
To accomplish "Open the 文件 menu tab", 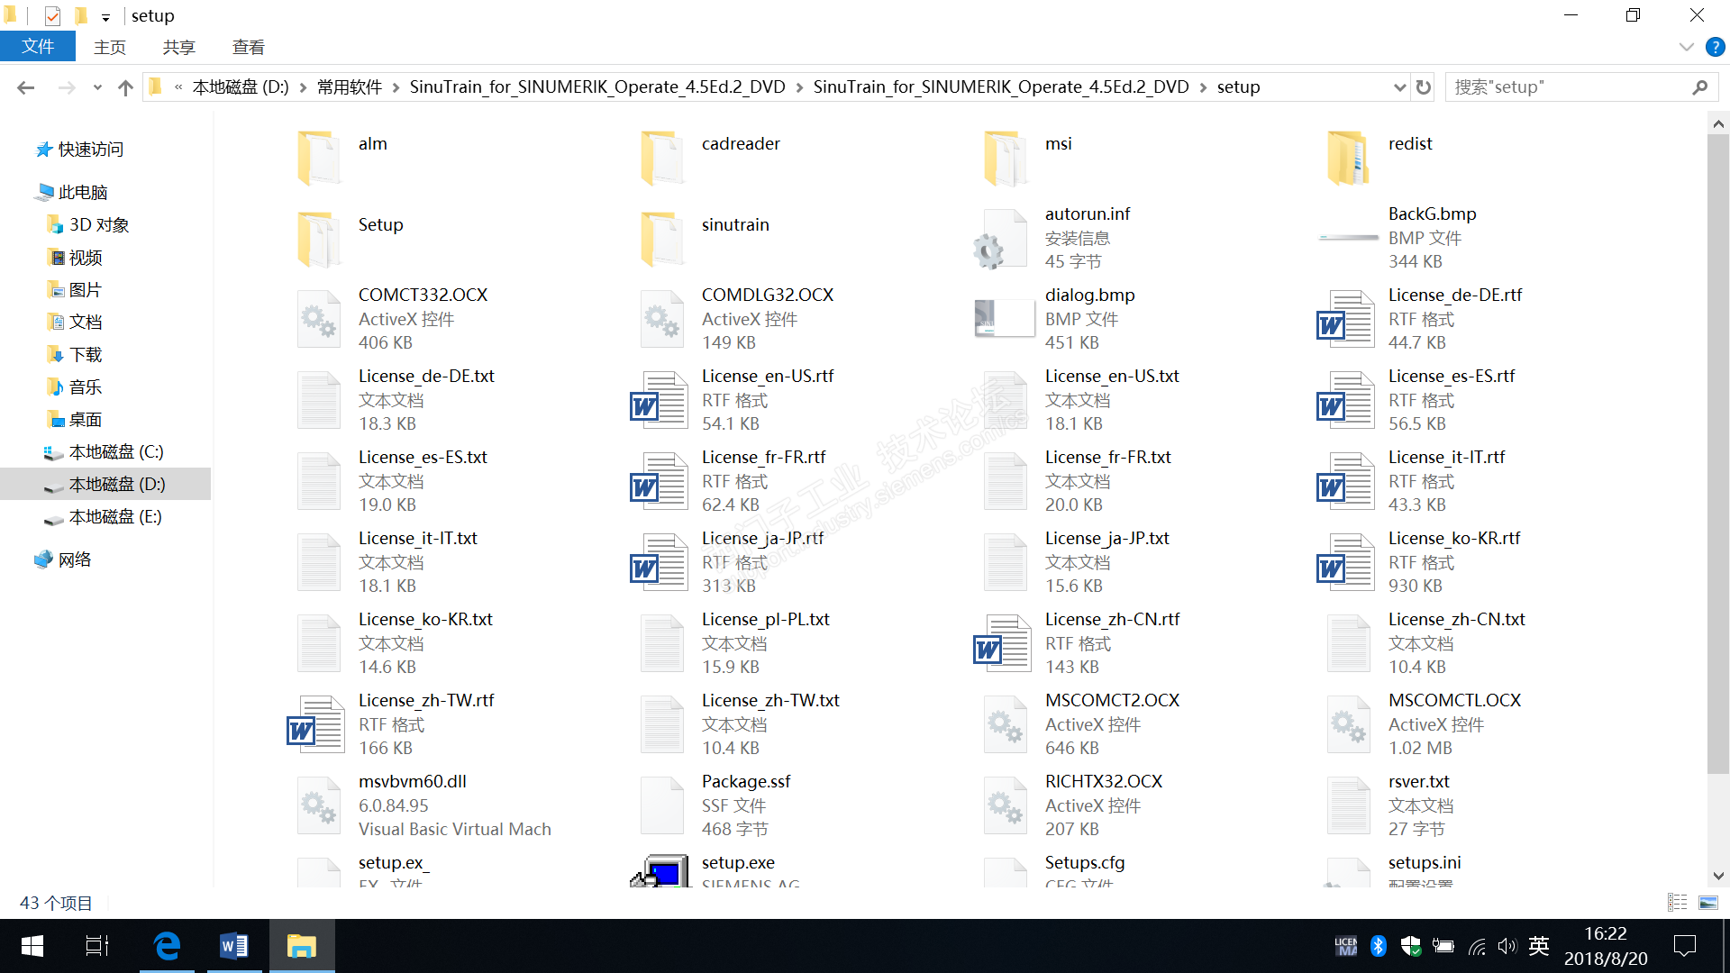I will 38,47.
